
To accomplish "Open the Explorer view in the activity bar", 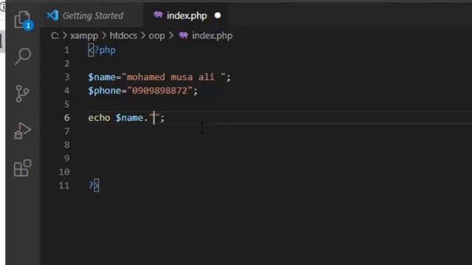I will pyautogui.click(x=23, y=20).
